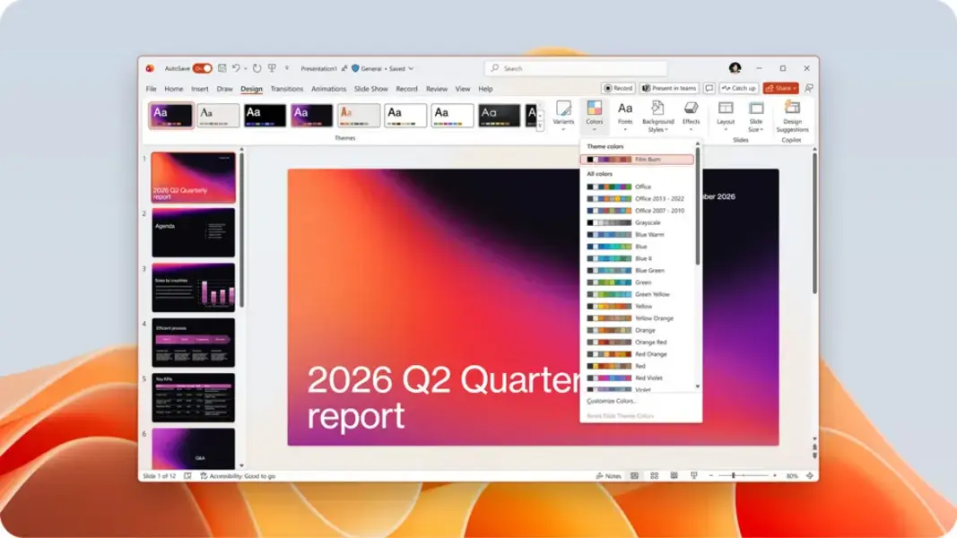Click the Design Suggestions Copilot icon
957x538 pixels.
coord(792,116)
